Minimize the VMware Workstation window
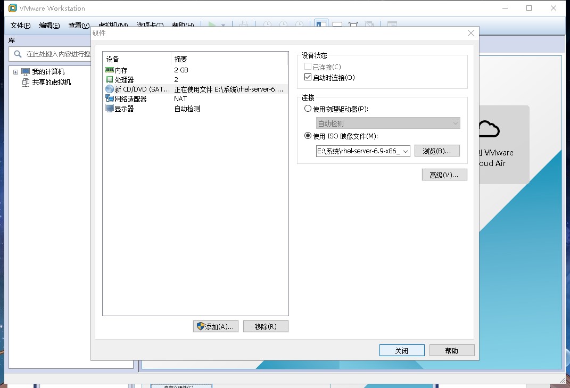The height and width of the screenshot is (388, 570). 505,8
